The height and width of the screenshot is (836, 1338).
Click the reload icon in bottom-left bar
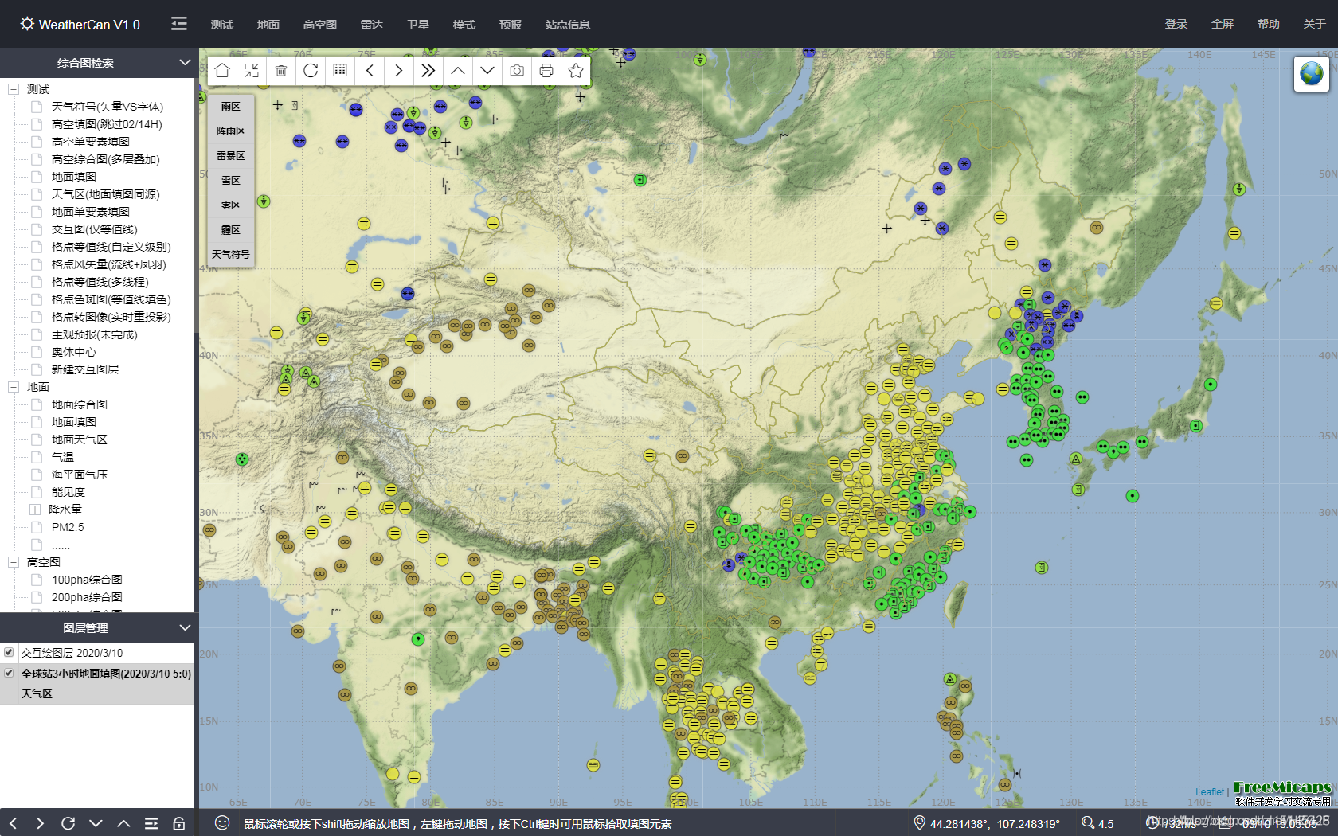[68, 823]
